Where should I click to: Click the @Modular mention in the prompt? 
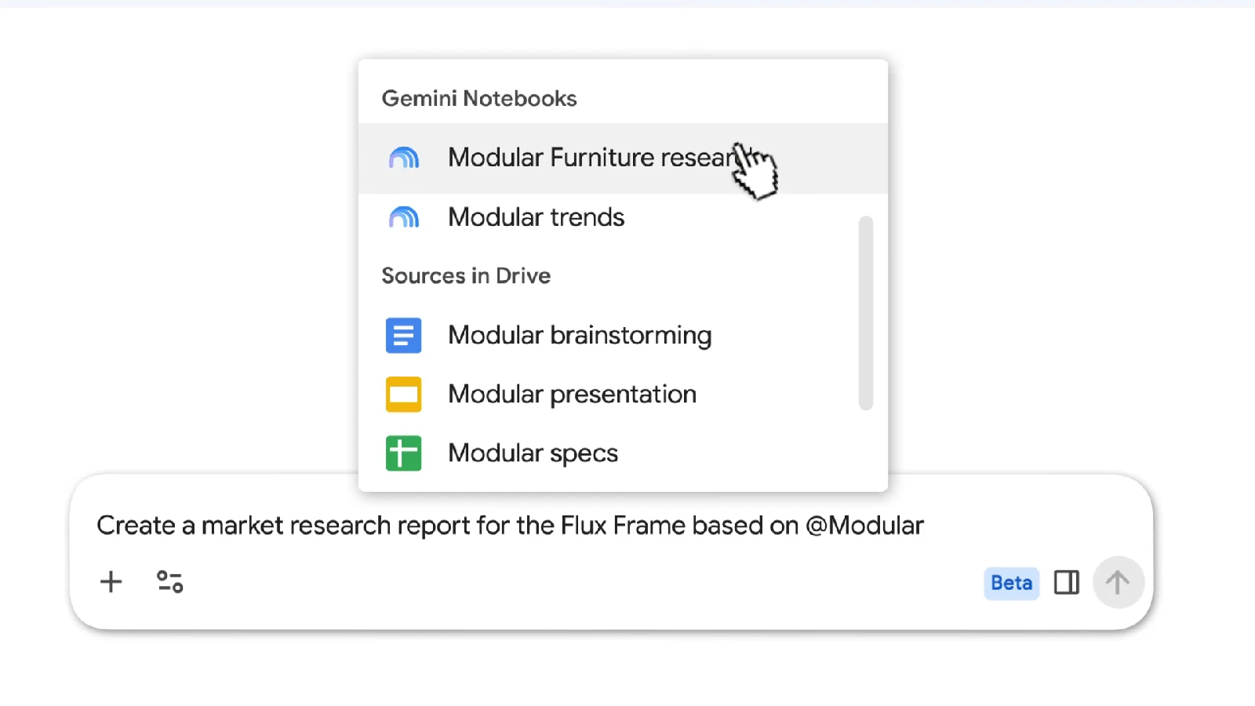[x=864, y=526]
